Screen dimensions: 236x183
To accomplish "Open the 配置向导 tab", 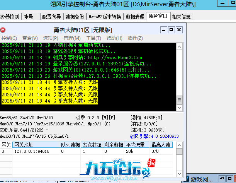I will (51, 17).
